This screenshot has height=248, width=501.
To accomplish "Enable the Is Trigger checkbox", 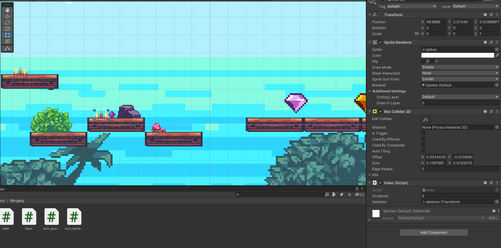I will 423,133.
